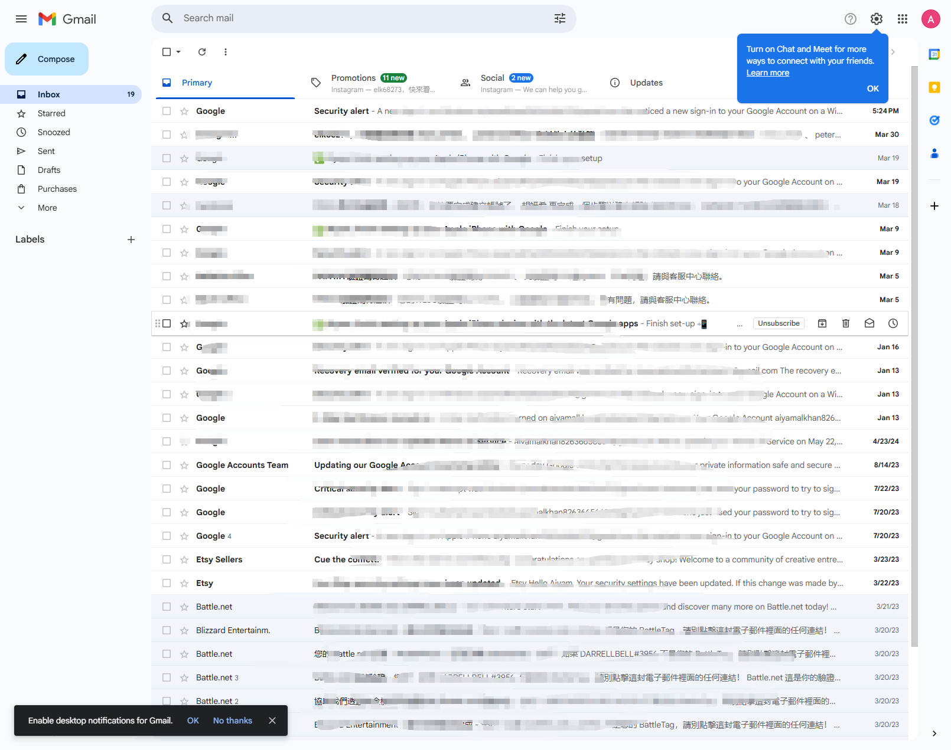Screen dimensions: 951x750
Task: Tick the select-all checkbox
Action: [x=167, y=52]
